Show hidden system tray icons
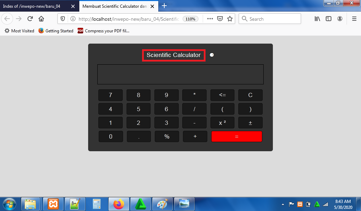Image resolution: width=361 pixels, height=211 pixels. [x=283, y=204]
